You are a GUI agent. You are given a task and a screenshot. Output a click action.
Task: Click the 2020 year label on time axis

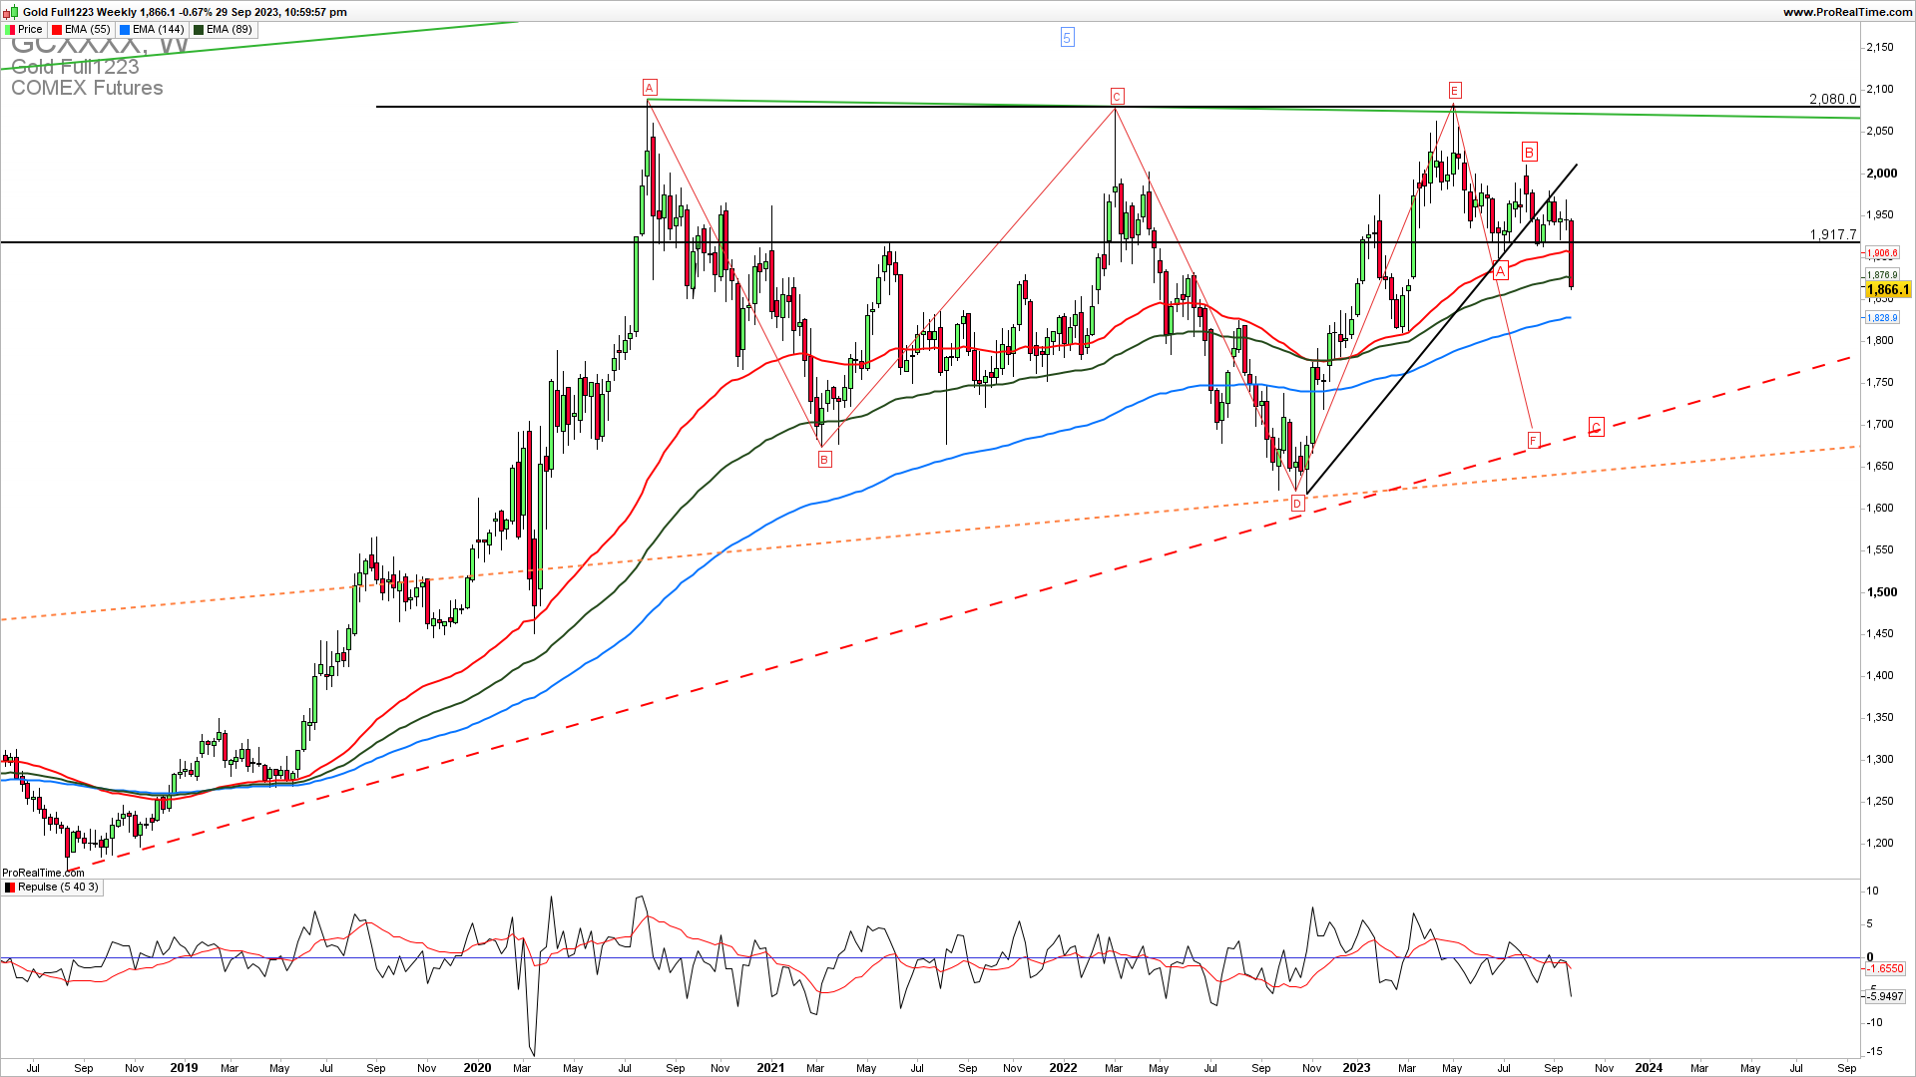(x=478, y=1068)
